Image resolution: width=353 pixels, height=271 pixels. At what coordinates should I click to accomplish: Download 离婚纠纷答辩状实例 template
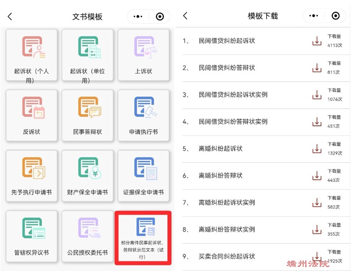317,229
